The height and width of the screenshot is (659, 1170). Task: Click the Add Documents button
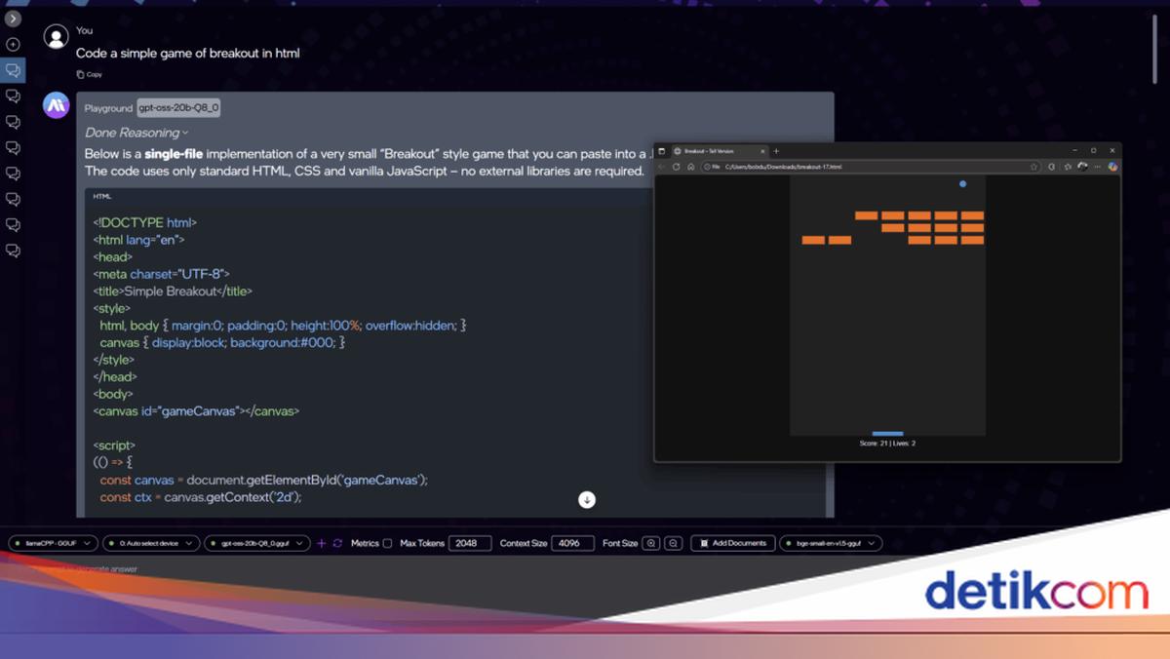(x=733, y=543)
